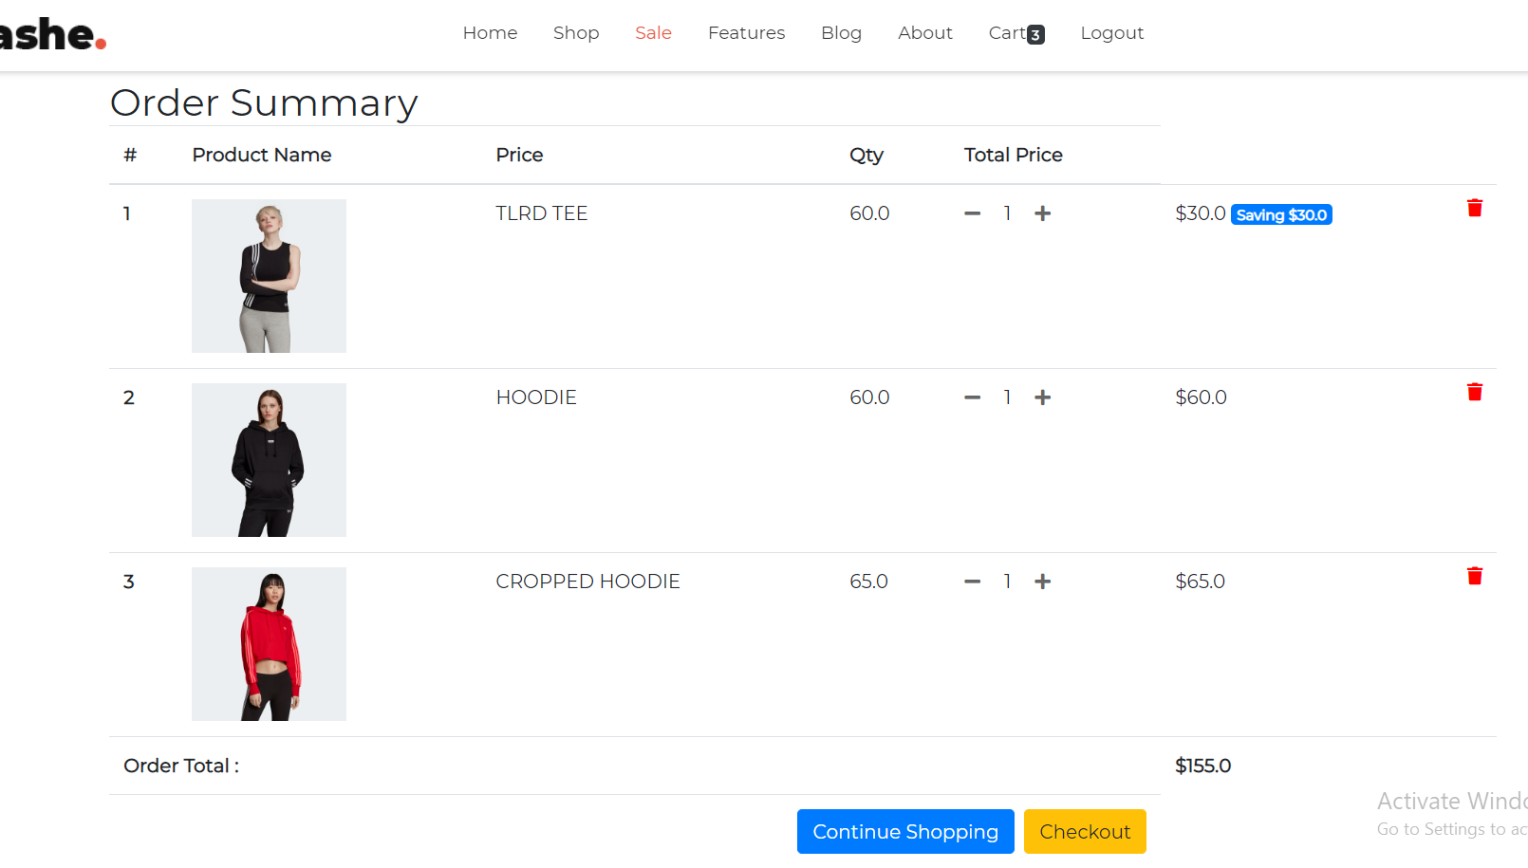Click the Product Name column header

click(x=262, y=155)
